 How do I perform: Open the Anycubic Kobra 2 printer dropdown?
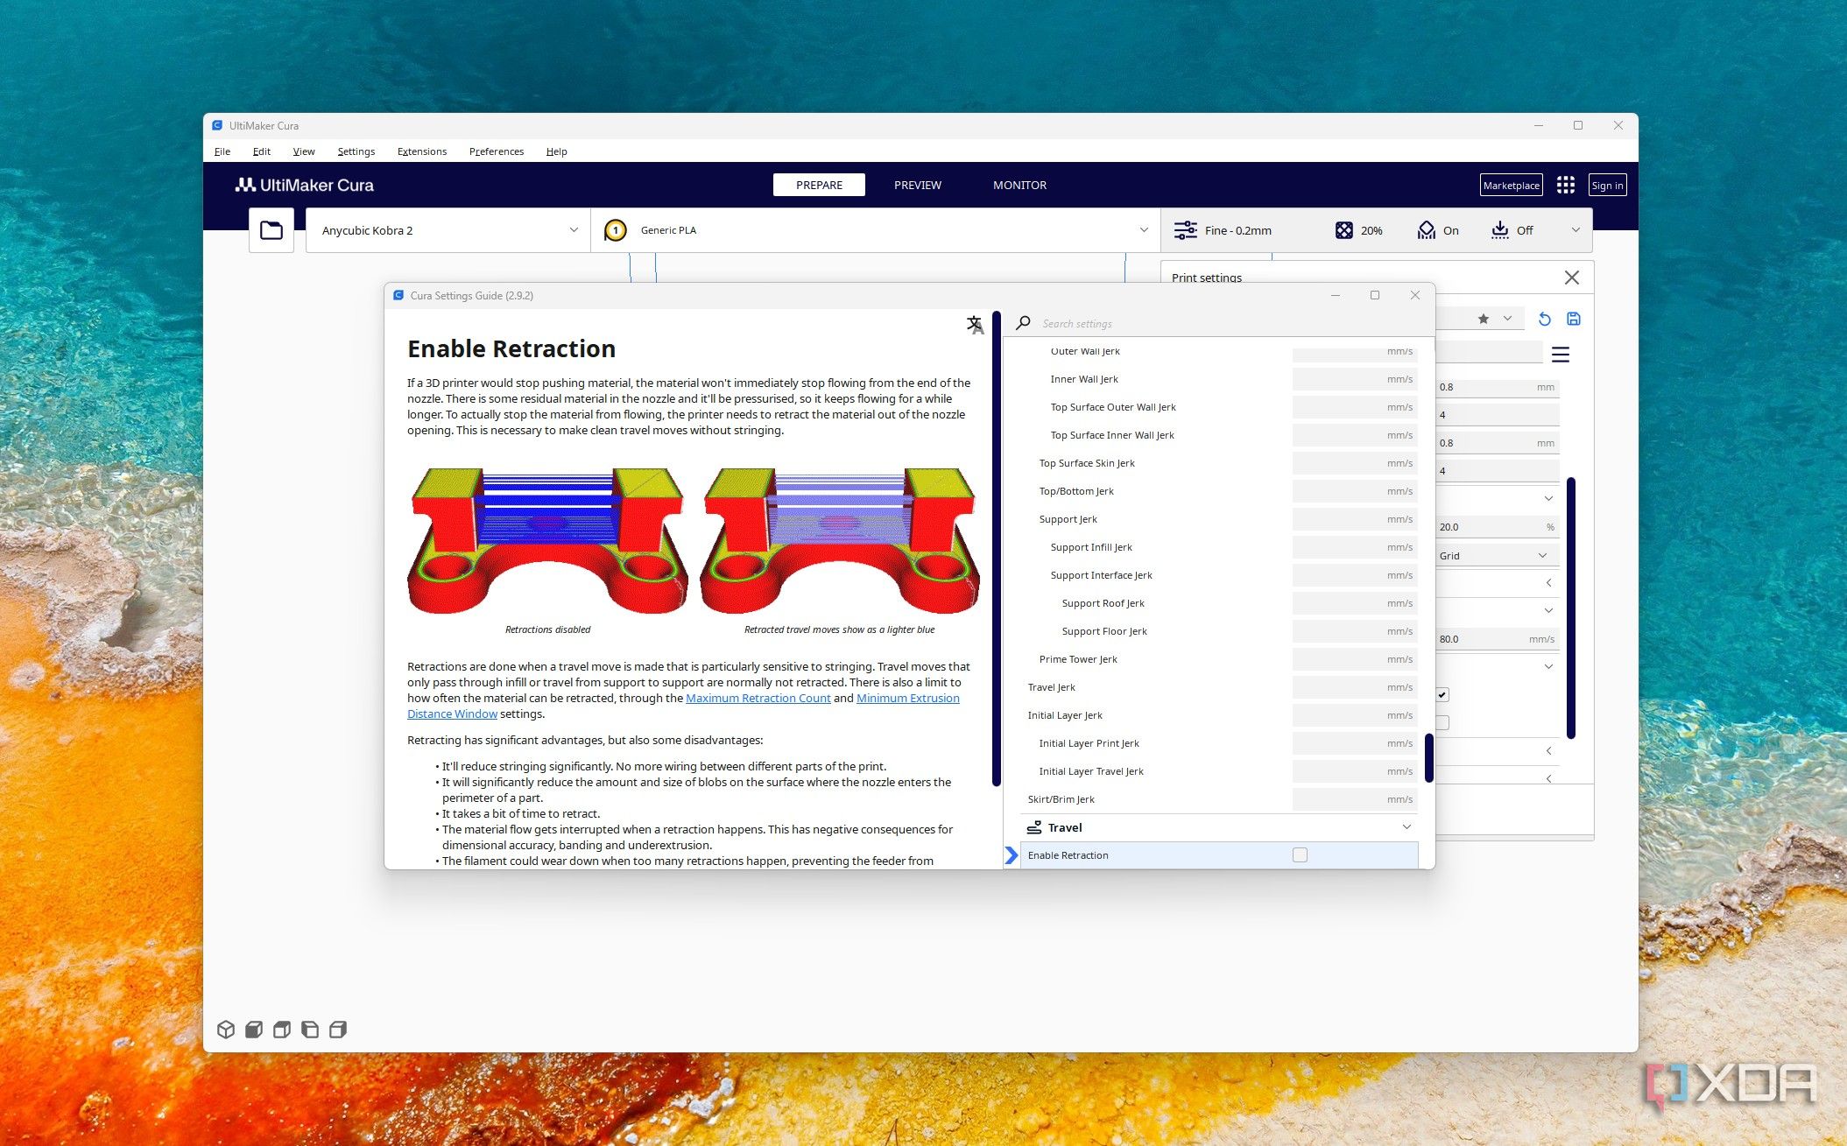(x=448, y=230)
